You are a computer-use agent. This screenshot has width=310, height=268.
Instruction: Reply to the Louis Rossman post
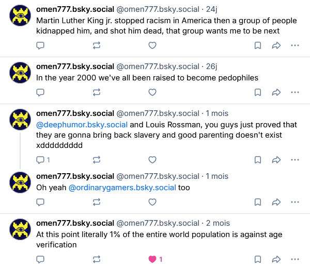pos(43,160)
